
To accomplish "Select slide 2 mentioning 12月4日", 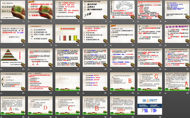I will pyautogui.click(x=40, y=10).
